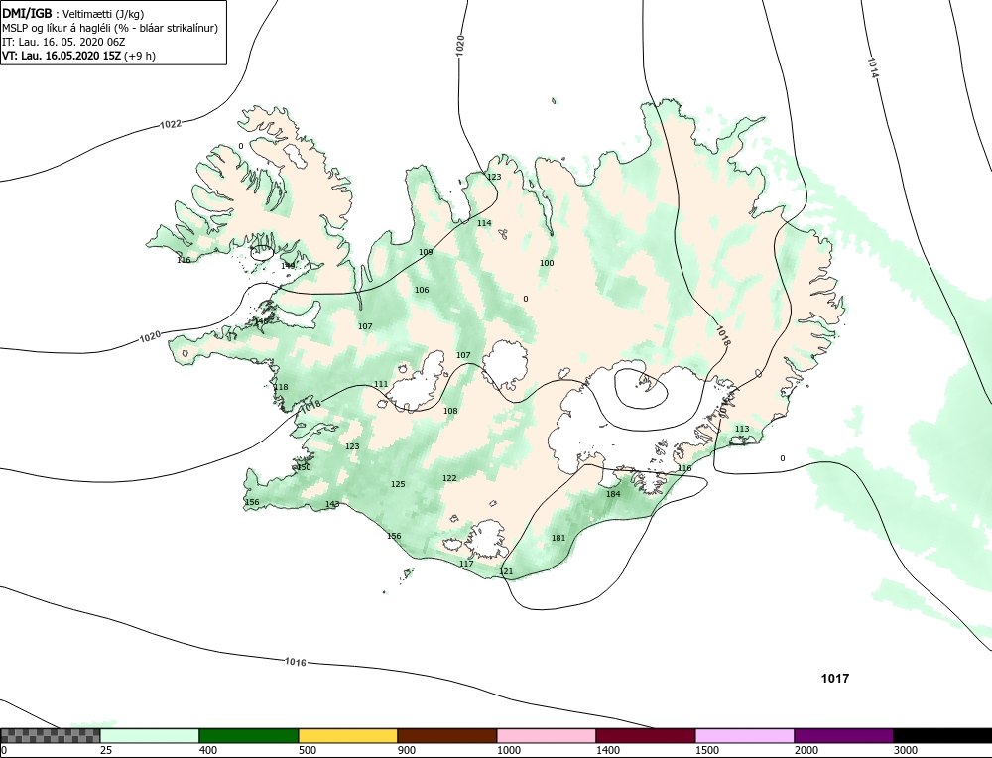
Task: Click the 'IT: Lau. 16. 05. 2020 06Z' line
Action: tap(63, 42)
